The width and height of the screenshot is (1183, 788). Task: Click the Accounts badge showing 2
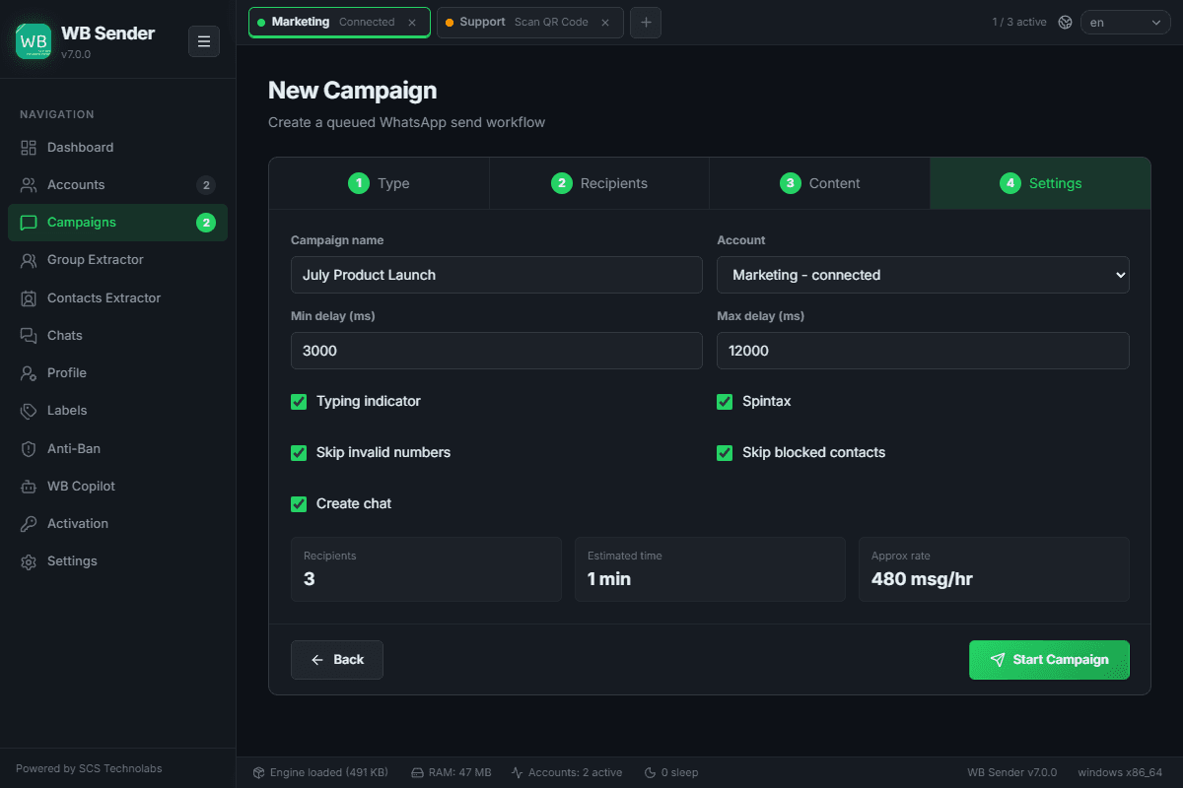206,185
